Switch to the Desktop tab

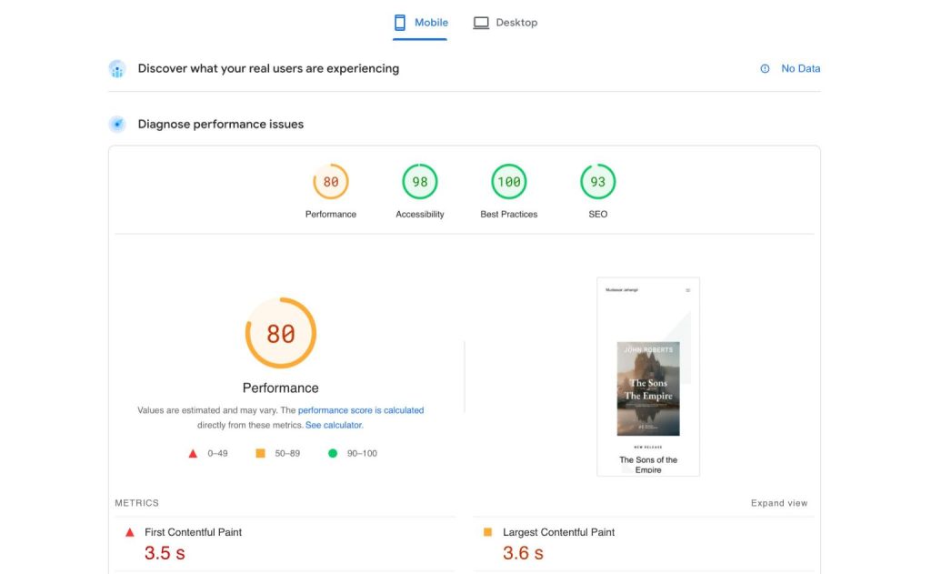pyautogui.click(x=506, y=23)
